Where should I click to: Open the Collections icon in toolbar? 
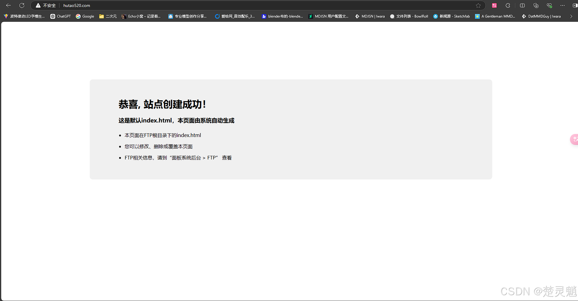pos(536,5)
